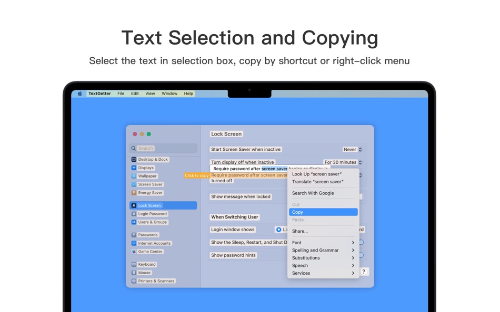Expand the Speech submenu arrow

click(x=353, y=266)
